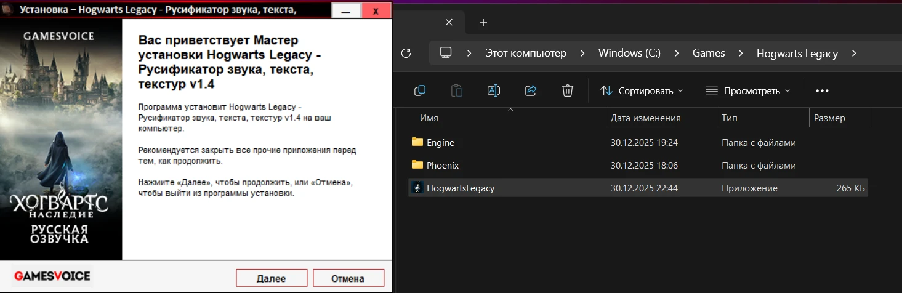Viewport: 902px width, 293px height.
Task: Click the Rename icon in the toolbar
Action: tap(494, 91)
